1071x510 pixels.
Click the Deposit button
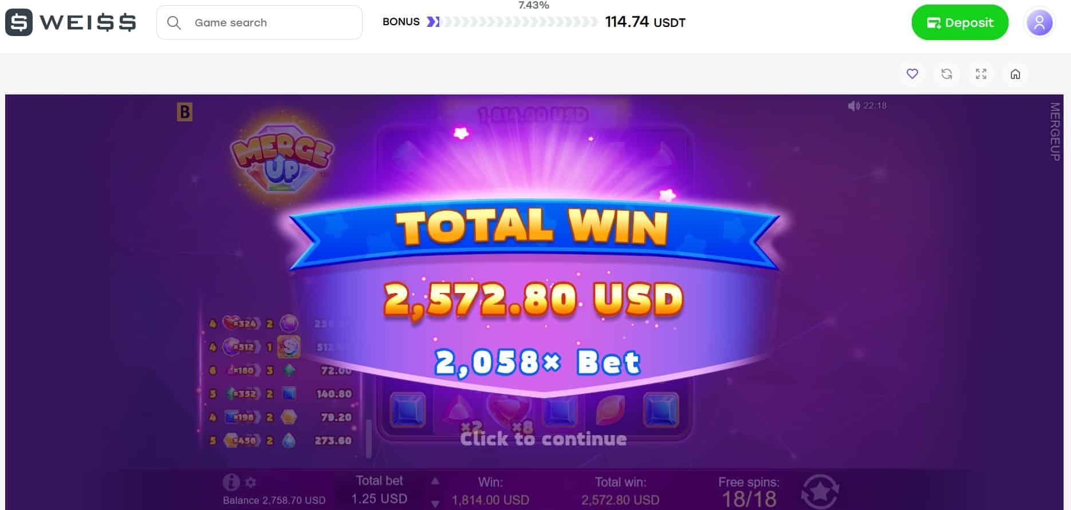pyautogui.click(x=960, y=22)
